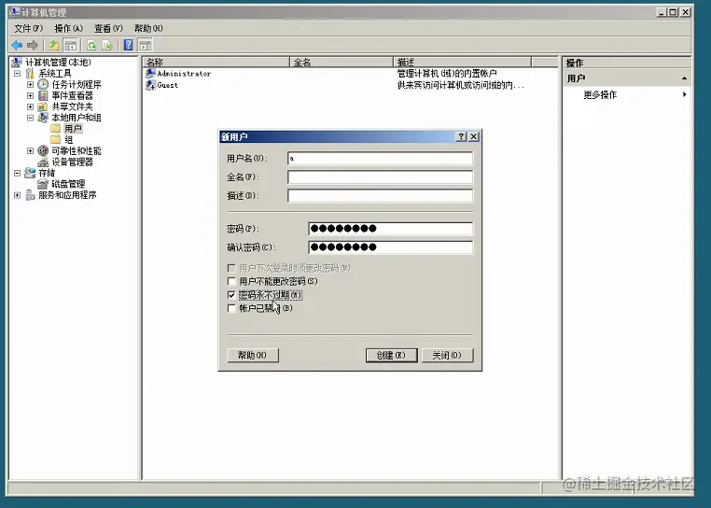Screen dimensions: 711x508
Task: Collapse the 本地用户和组 tree node
Action: [x=31, y=118]
